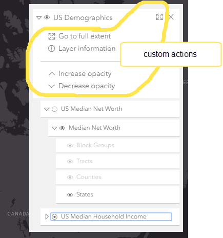Collapse the US Median Net Worth group
The width and height of the screenshot is (223, 238).
(x=47, y=109)
